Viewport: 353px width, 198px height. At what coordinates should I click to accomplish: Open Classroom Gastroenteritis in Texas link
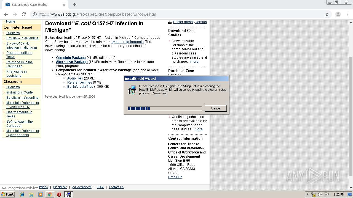tap(19, 114)
